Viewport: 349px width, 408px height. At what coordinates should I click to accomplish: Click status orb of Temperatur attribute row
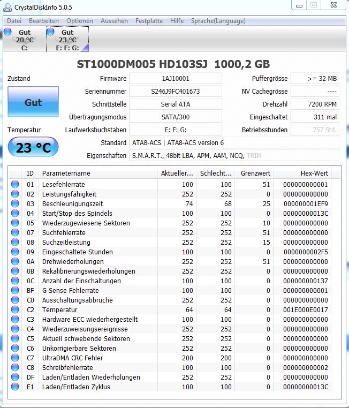coord(15,309)
